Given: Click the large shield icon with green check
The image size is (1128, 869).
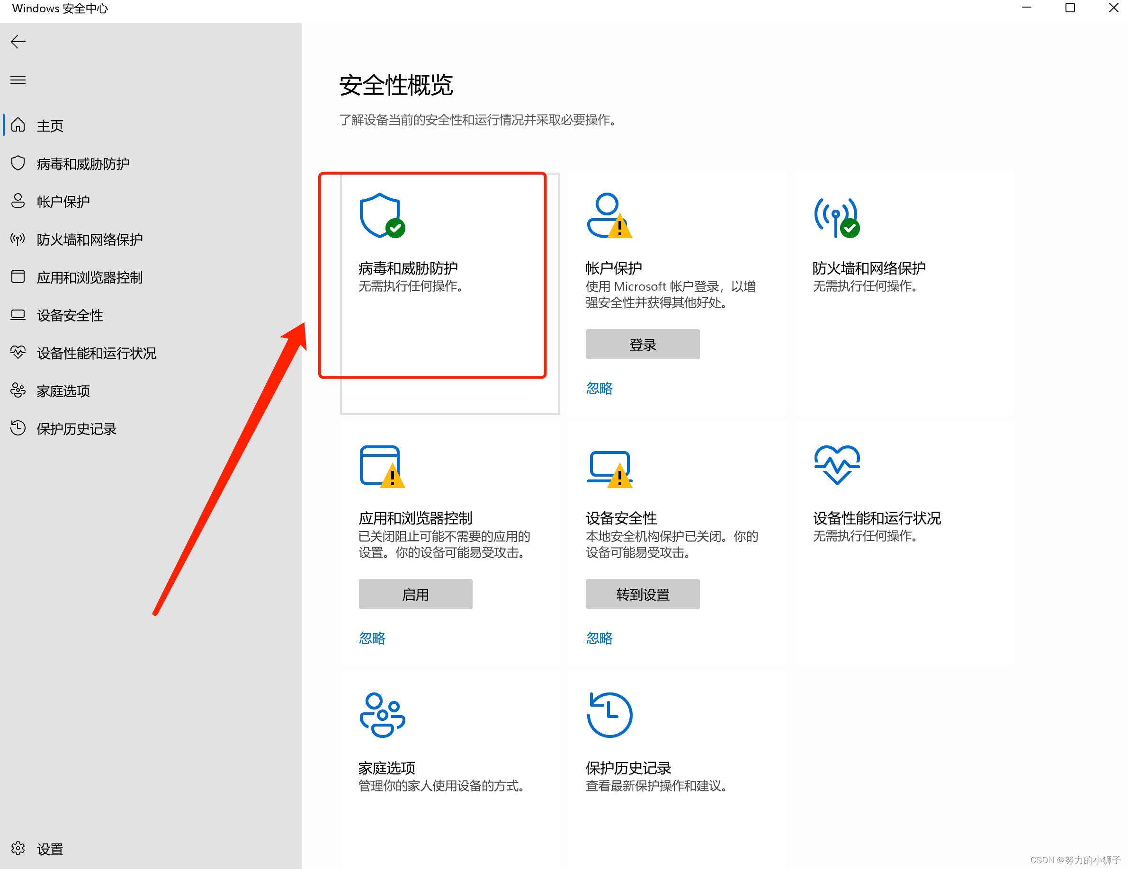Looking at the screenshot, I should 382,216.
